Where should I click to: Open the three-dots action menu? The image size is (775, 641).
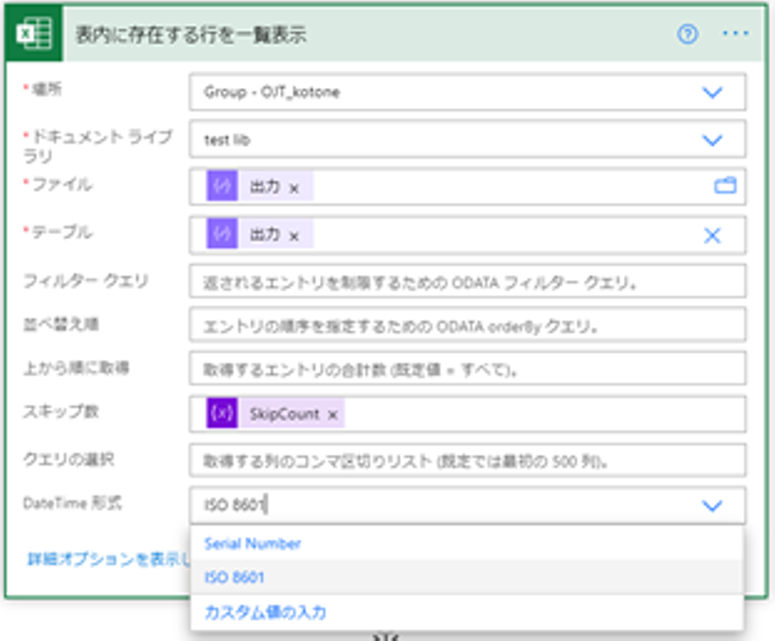tap(735, 34)
